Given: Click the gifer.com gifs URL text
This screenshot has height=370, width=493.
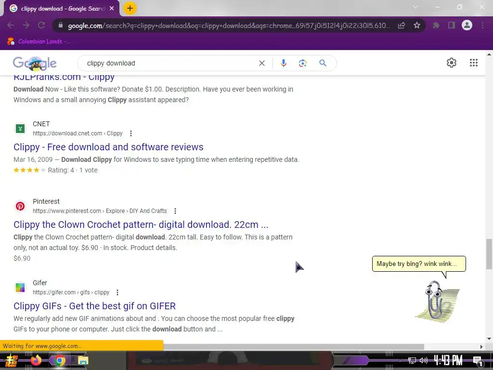Looking at the screenshot, I should point(71,292).
